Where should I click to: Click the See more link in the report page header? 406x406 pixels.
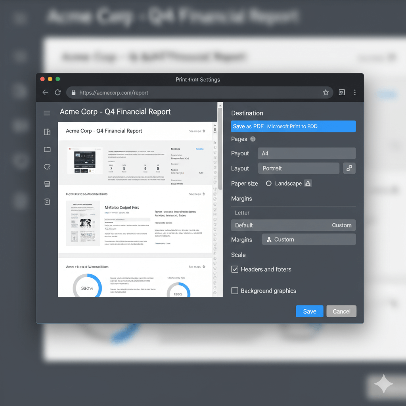point(197,131)
